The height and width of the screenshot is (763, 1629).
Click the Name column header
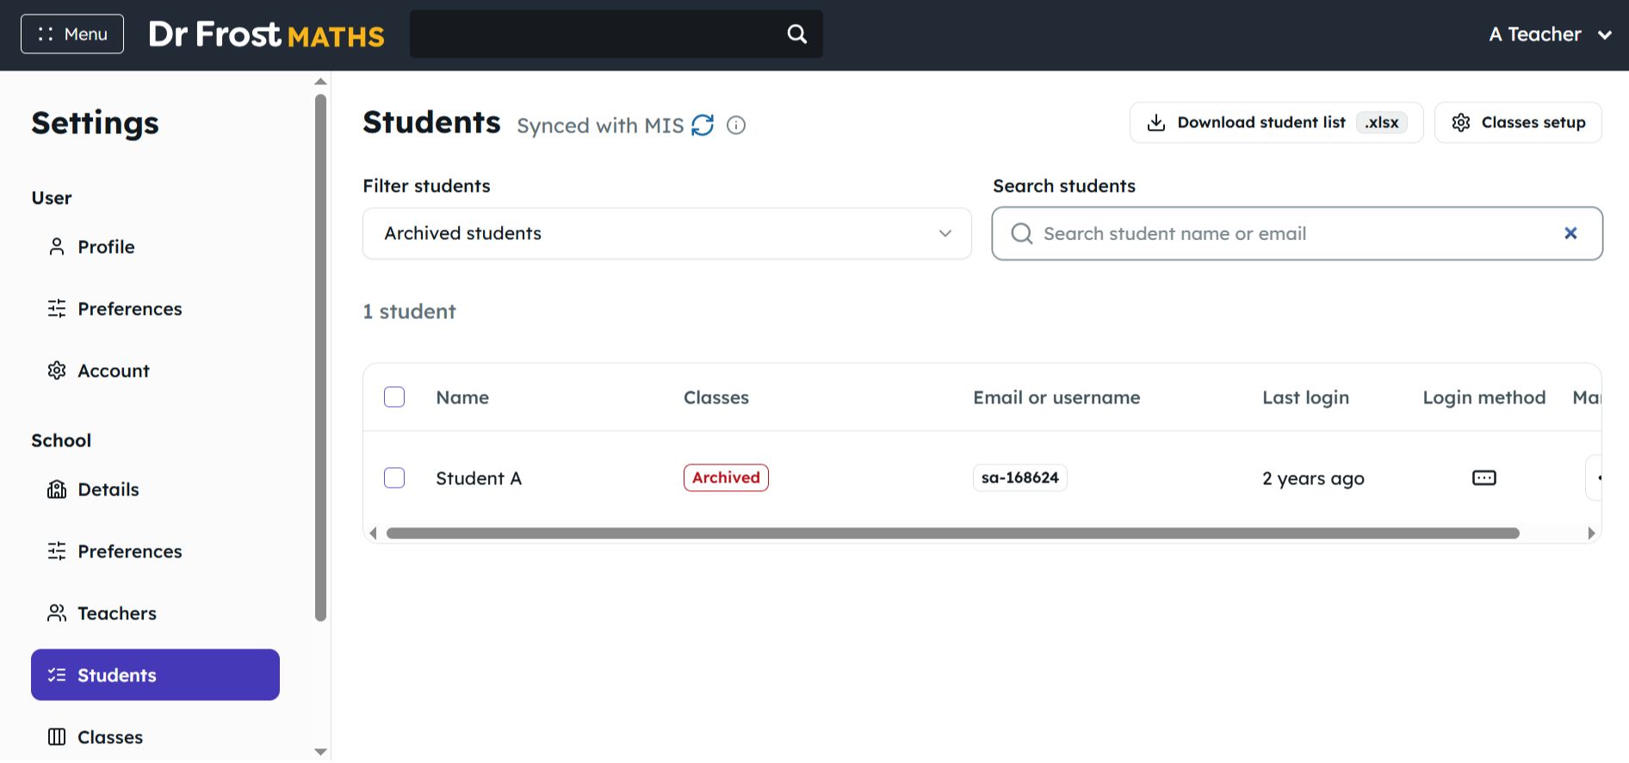click(462, 397)
